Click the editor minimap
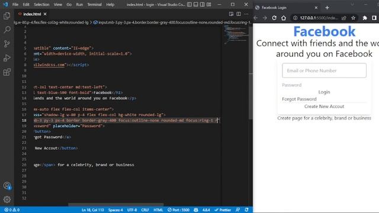 [235, 35]
